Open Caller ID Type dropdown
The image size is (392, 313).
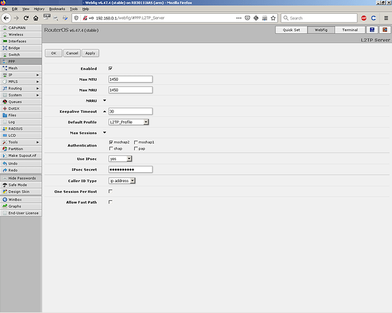tap(122, 181)
